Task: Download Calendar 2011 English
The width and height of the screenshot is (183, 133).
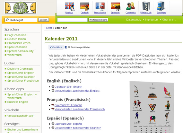Action: tap(68, 87)
